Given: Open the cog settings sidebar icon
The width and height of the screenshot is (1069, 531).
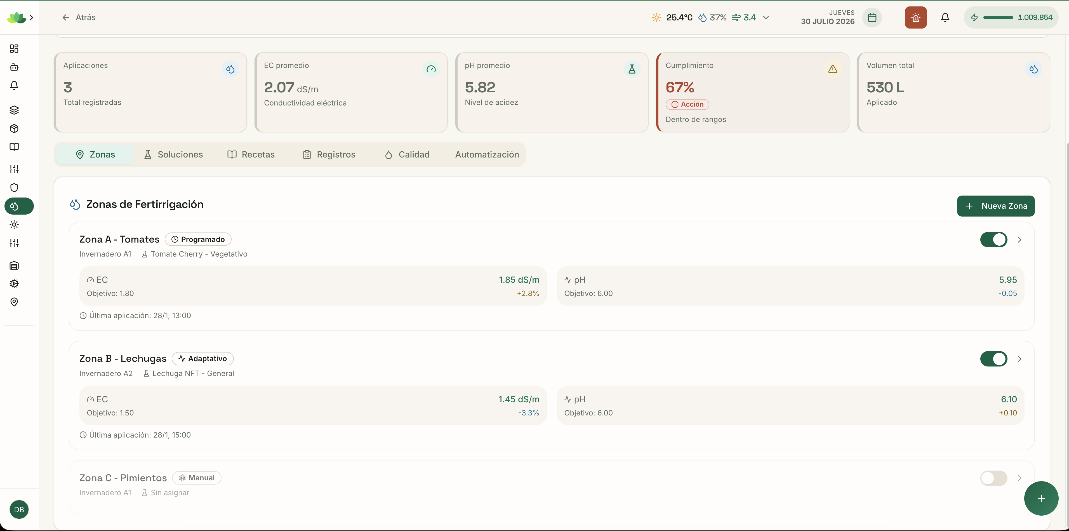Looking at the screenshot, I should (14, 284).
